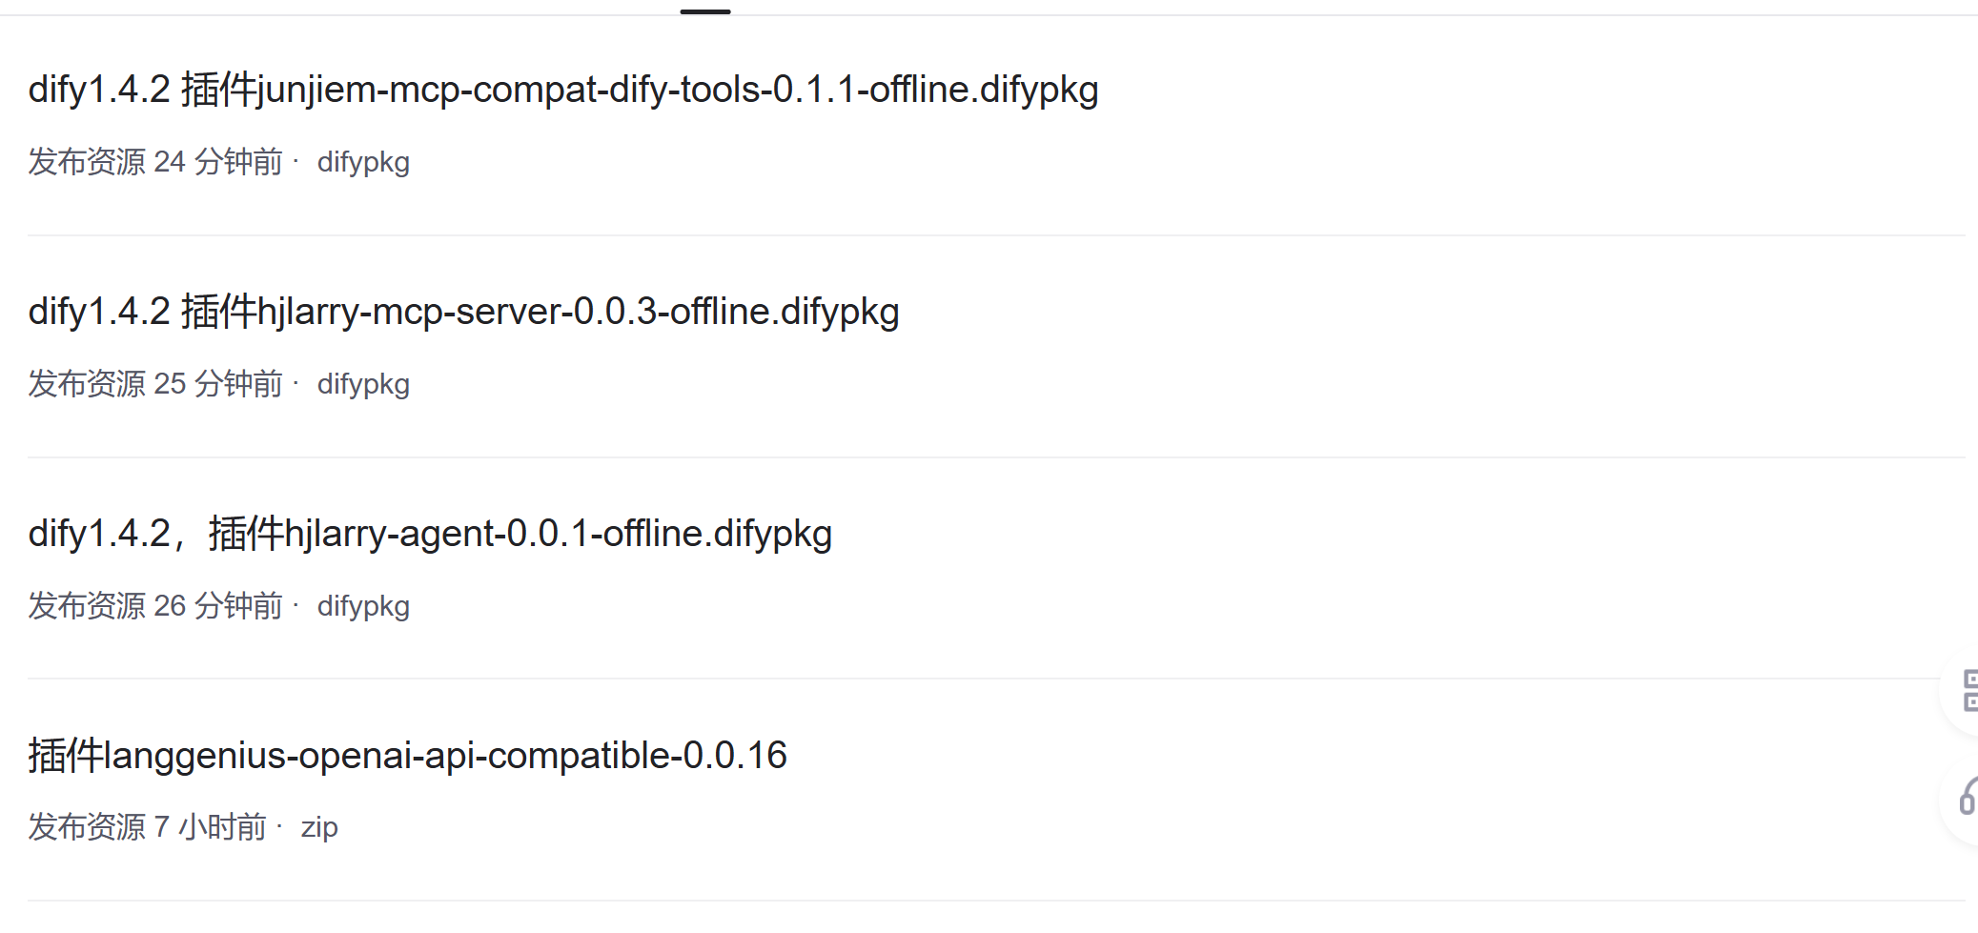
Task: Download the zip file of openai-api-compatible release
Action: 320,827
